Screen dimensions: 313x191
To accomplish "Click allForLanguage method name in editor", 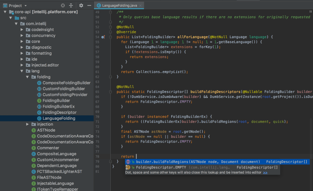I will click(x=192, y=37).
